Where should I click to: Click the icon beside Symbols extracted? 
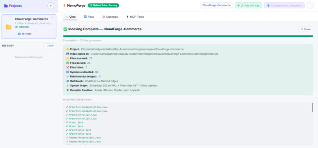(68, 72)
